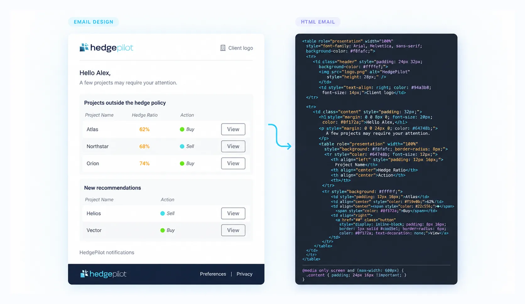Click the 68% hedge ratio value
Screen dimensions: 525x304
(x=144, y=146)
